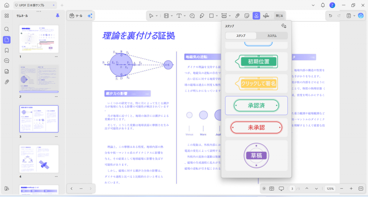Image resolution: width=368 pixels, height=197 pixels.
Task: Open the comments panel icon in sidebar
Action: [6, 61]
